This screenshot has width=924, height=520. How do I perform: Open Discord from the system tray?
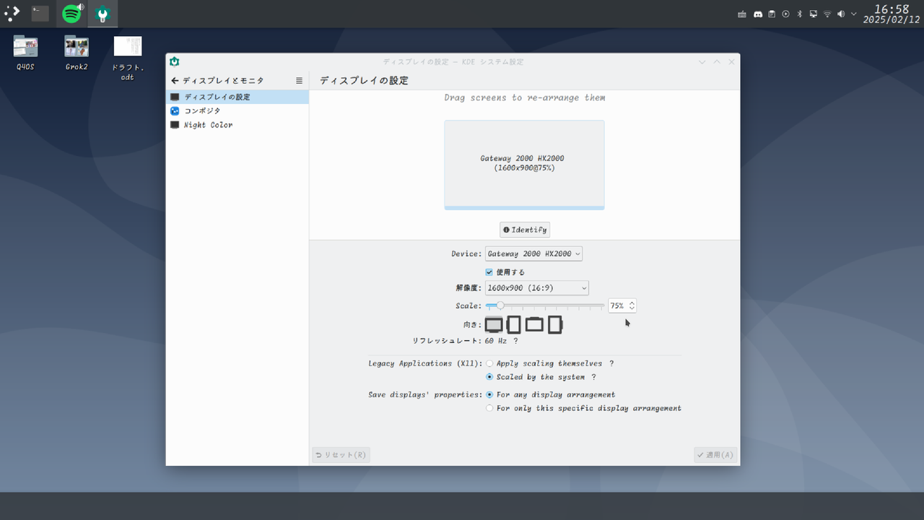(757, 13)
